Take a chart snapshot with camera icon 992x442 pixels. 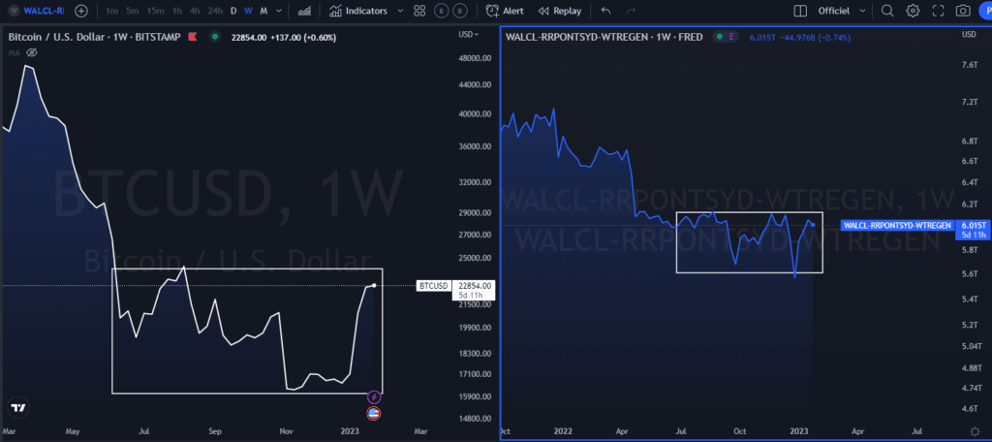pos(964,11)
